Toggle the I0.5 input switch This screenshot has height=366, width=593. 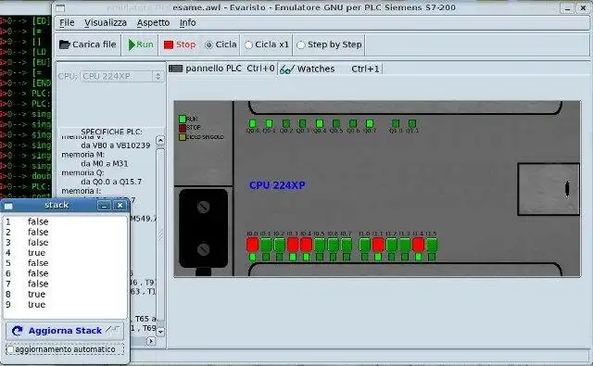click(x=320, y=245)
